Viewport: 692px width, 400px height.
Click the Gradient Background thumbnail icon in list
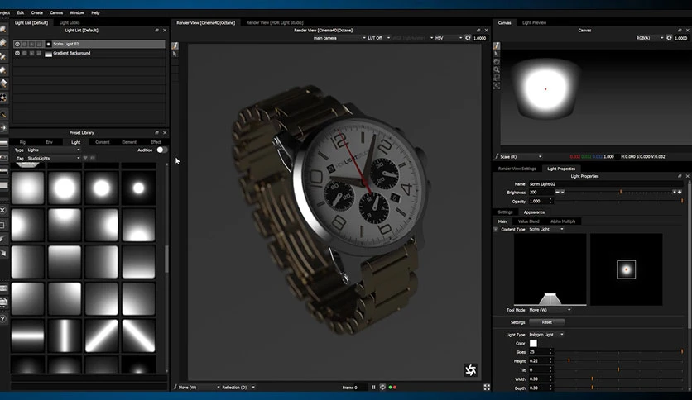tap(49, 53)
